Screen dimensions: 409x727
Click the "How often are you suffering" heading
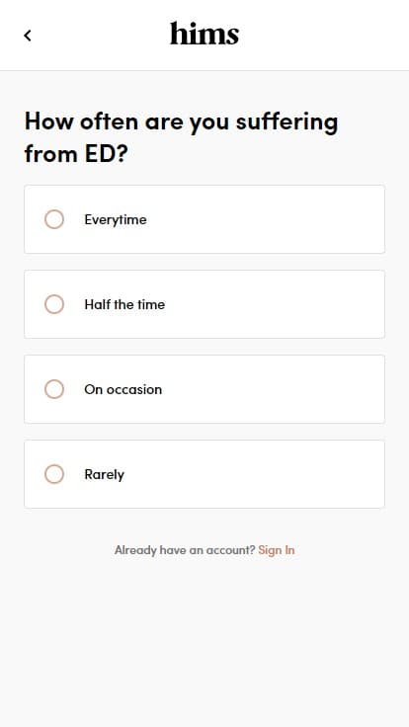pos(182,122)
